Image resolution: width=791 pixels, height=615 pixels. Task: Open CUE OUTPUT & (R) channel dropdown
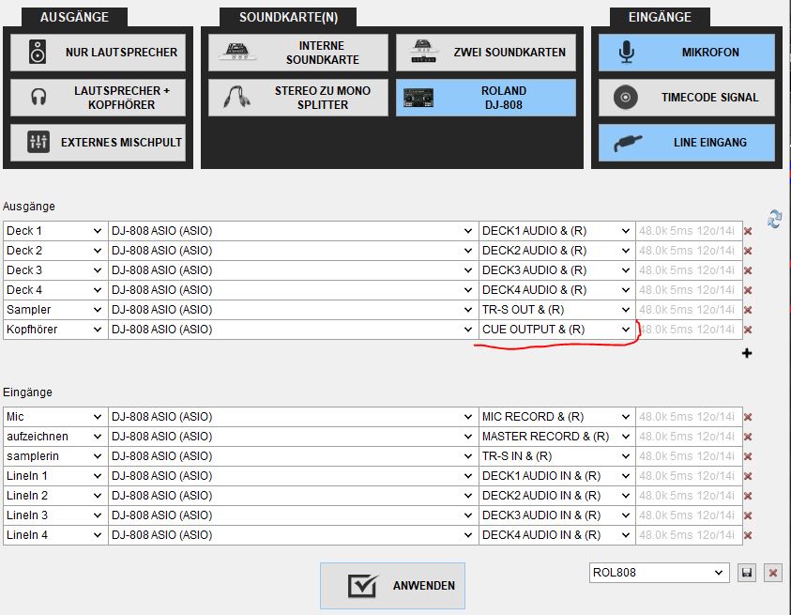point(557,330)
